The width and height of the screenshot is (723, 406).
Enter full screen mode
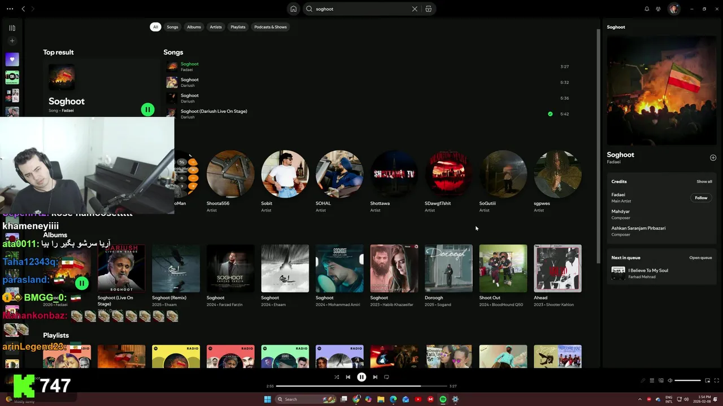click(716, 381)
